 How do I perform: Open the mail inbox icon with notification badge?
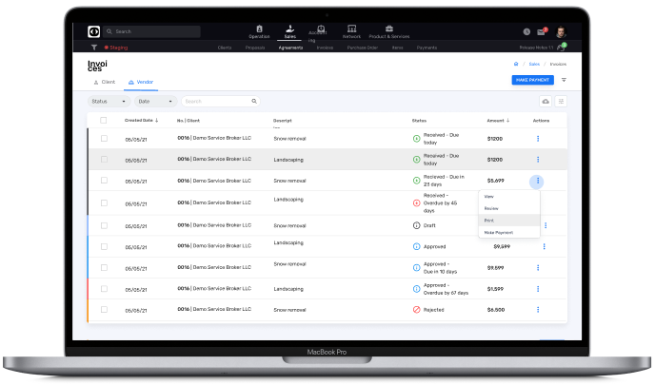pos(542,31)
